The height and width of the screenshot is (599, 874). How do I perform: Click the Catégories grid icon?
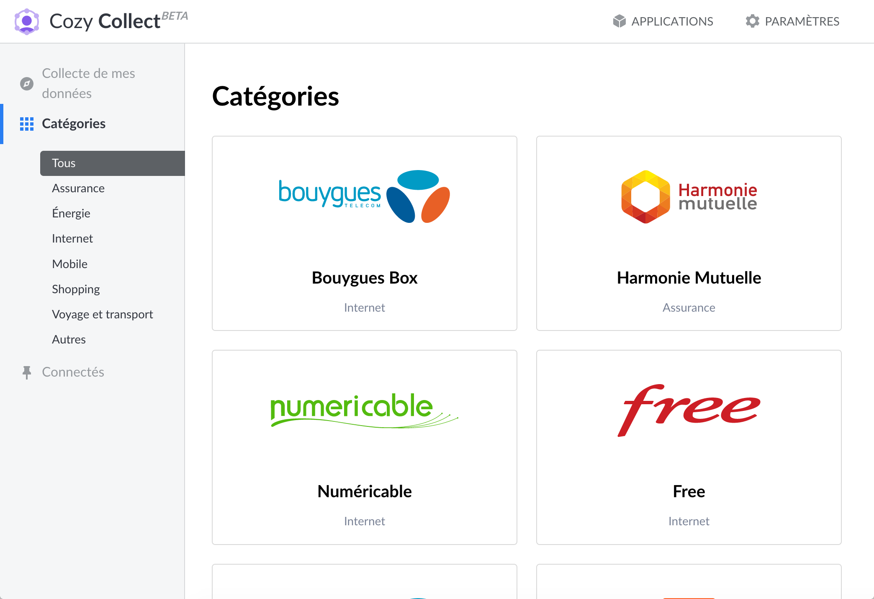tap(26, 124)
